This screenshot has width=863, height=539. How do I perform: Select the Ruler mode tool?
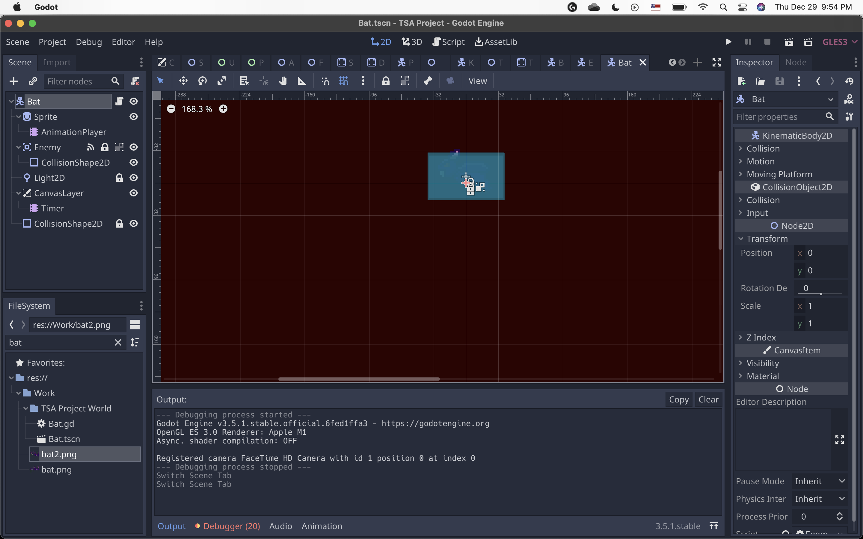[x=302, y=81]
